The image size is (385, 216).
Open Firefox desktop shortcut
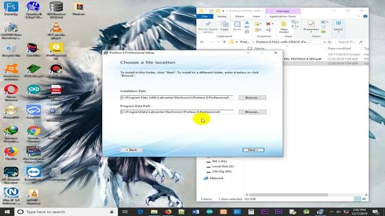point(11,154)
